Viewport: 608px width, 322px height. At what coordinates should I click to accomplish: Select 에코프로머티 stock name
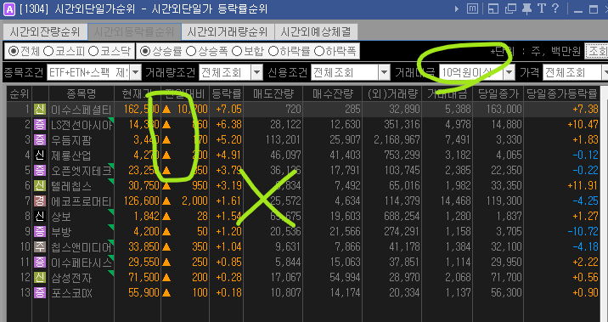point(82,201)
